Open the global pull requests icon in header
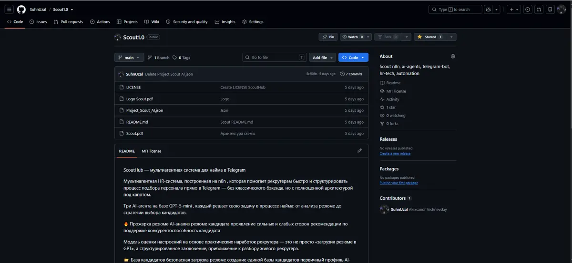 pos(539,10)
